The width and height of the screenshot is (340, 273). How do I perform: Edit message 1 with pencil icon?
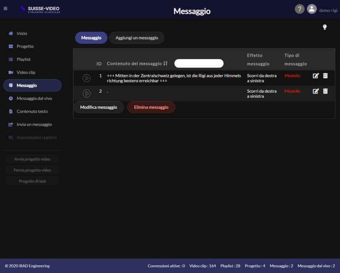click(x=316, y=76)
